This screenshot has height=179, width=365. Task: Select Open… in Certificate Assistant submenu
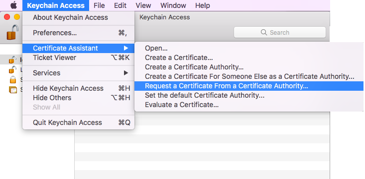[249, 48]
